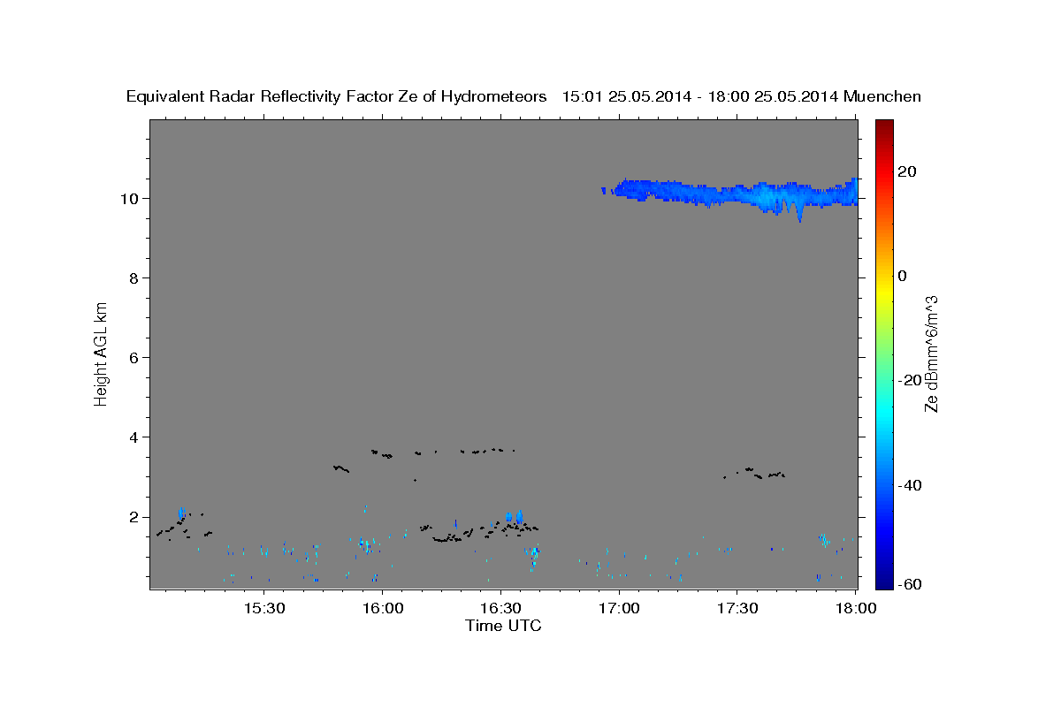1061x707 pixels.
Task: Click the 'Ze dBmm^6/m^3' colorbar unit label
Action: [931, 353]
